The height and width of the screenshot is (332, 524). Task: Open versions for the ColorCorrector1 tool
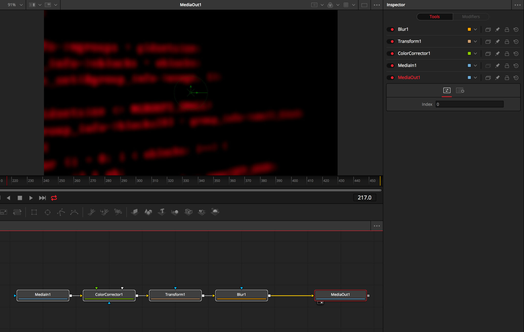click(488, 53)
